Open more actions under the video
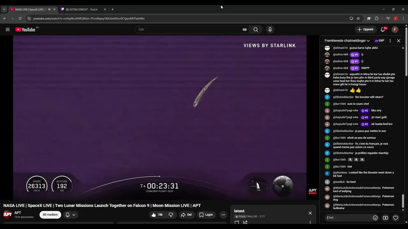The image size is (408, 229). pos(223,215)
